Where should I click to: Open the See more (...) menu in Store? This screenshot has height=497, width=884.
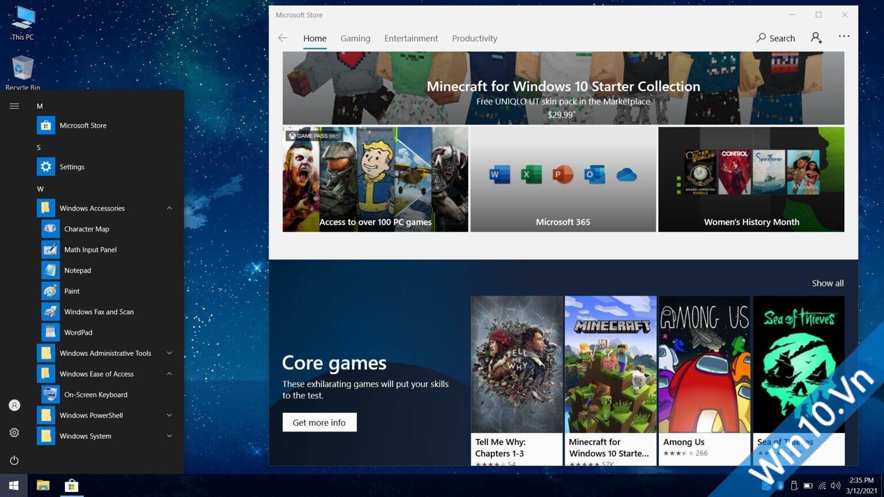pos(844,37)
